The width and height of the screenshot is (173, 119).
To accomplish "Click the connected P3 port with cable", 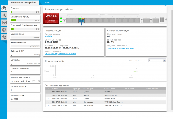I will 82,20.
